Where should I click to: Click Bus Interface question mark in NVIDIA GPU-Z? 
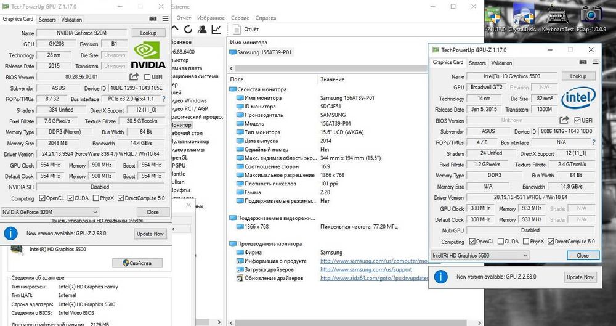coord(164,99)
